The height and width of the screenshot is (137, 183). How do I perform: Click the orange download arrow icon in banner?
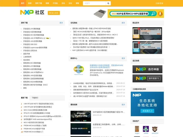160,14
